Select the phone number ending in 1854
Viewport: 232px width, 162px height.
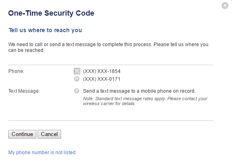coord(77,71)
